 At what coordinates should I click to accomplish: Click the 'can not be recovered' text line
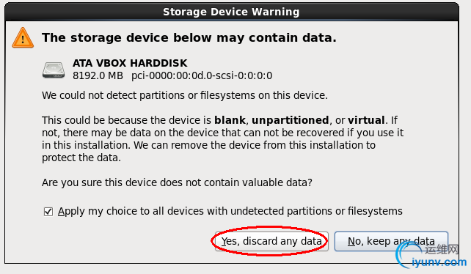pyautogui.click(x=222, y=133)
